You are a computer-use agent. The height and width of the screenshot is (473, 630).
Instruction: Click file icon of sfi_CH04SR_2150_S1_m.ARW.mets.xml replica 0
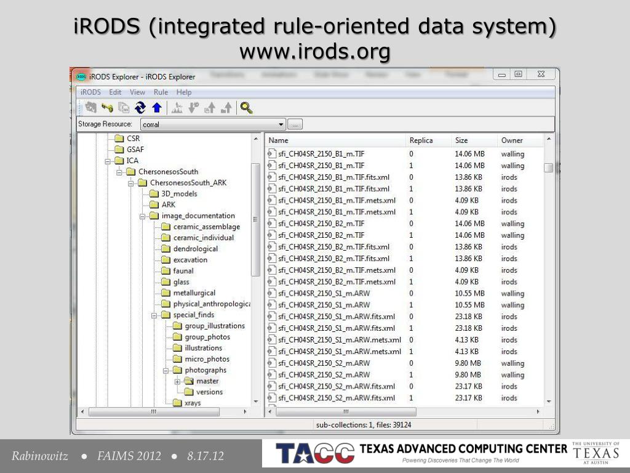tap(271, 340)
